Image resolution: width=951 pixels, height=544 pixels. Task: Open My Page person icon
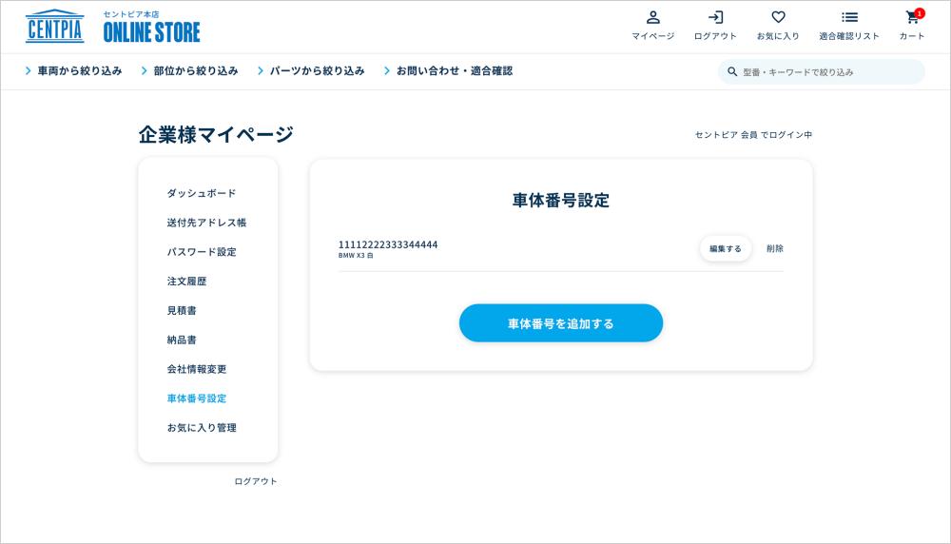pos(652,18)
